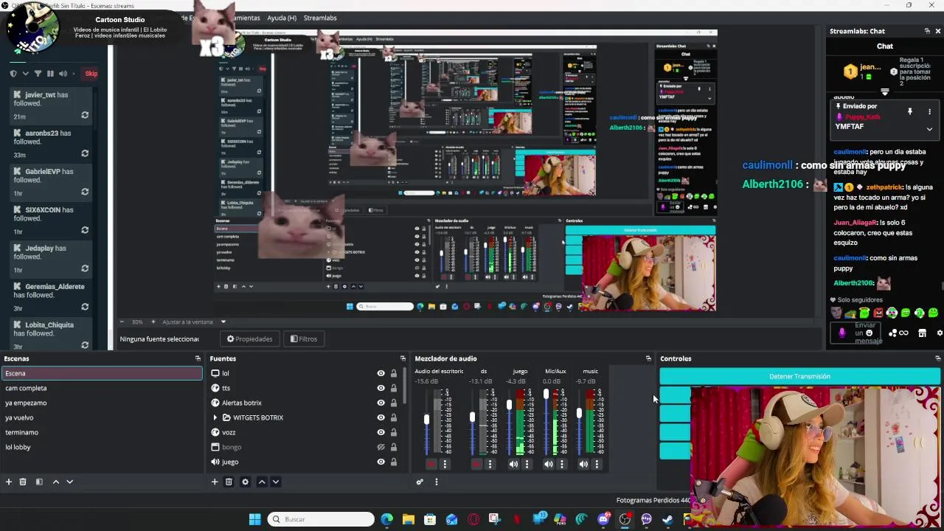Unmute the ds audio channel

tap(476, 464)
